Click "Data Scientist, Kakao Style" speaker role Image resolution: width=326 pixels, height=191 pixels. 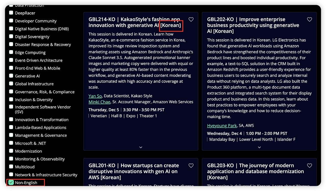[128, 96]
